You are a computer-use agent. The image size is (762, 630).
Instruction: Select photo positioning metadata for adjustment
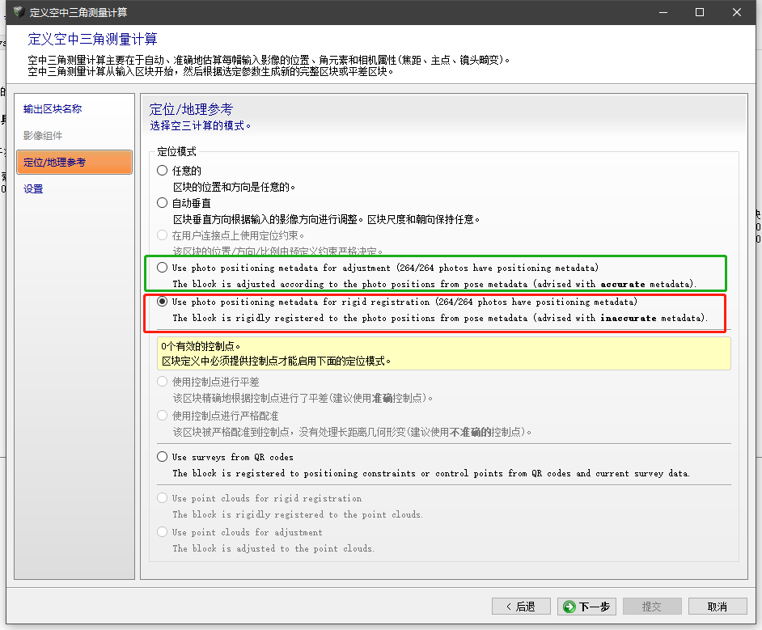click(163, 268)
